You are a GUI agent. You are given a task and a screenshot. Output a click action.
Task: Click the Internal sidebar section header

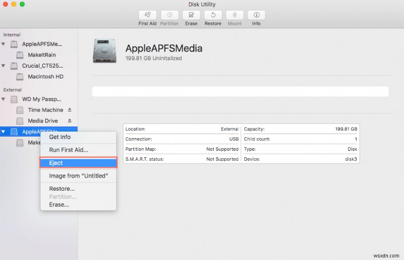pos(12,35)
